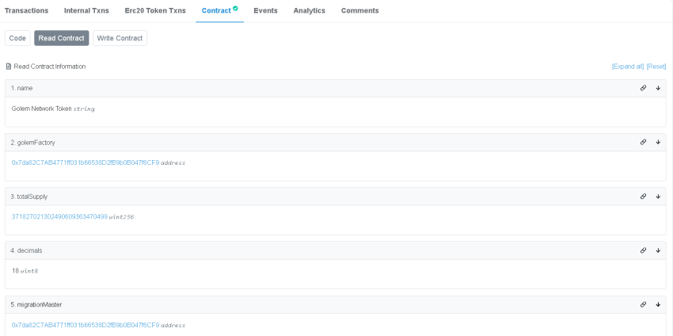Switch to the Internal Txns tab

tap(87, 11)
